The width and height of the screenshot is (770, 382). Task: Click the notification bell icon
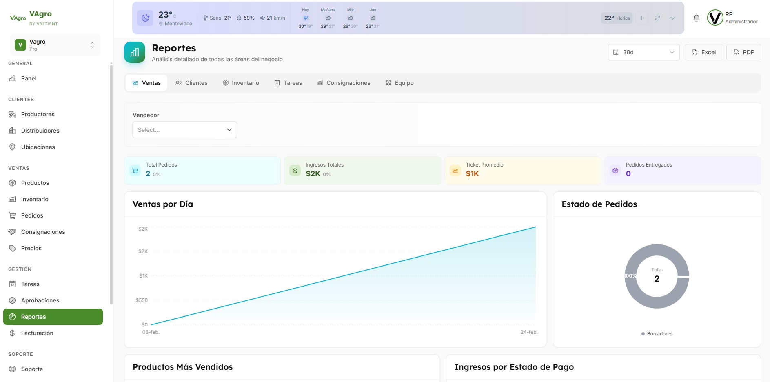[x=697, y=18]
